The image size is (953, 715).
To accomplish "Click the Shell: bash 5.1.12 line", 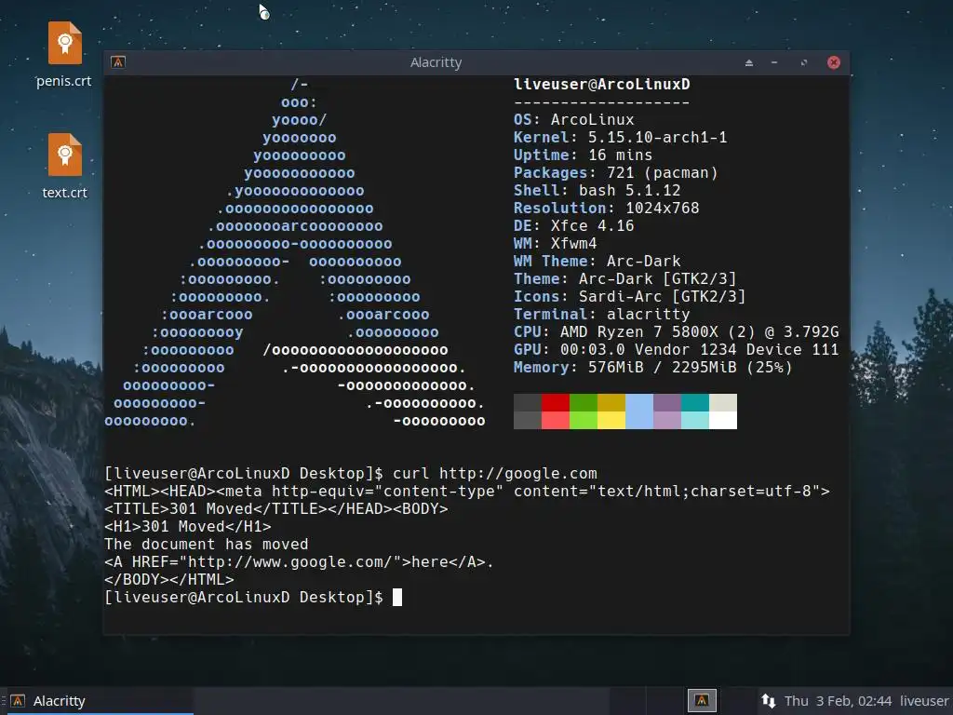I will (x=597, y=190).
